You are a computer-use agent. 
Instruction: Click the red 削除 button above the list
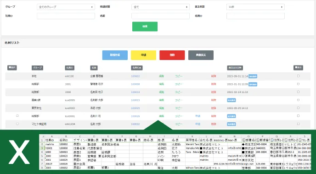172,55
